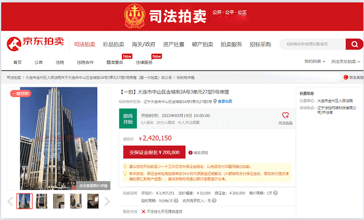Click the red exclamation icon beside 报名须知
Image resolution: width=364 pixels, height=220 pixels.
point(190,152)
